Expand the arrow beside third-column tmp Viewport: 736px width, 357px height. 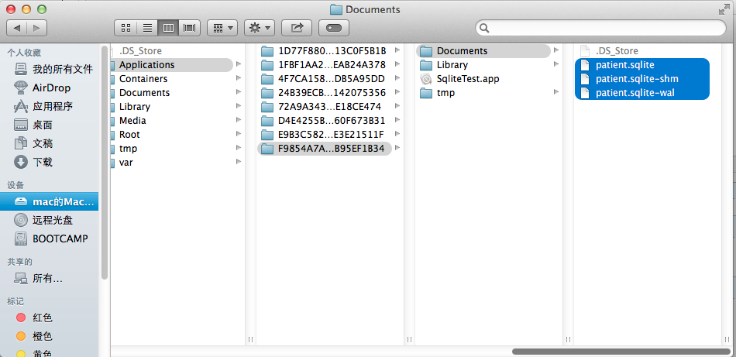555,92
